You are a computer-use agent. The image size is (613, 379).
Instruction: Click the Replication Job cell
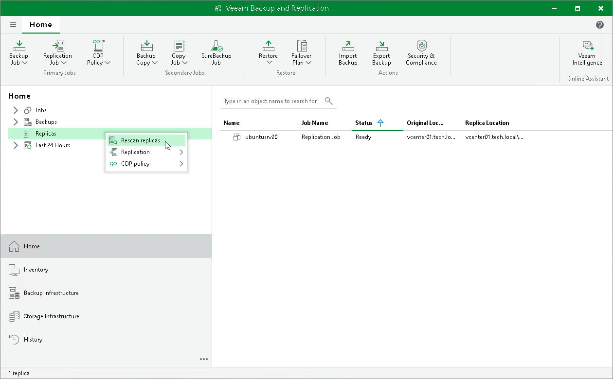(321, 137)
